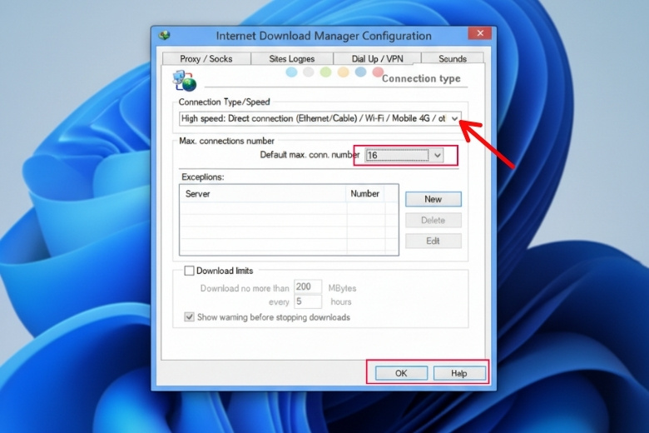Click the 200 MBytes input field
This screenshot has height=433, width=649.
(308, 286)
